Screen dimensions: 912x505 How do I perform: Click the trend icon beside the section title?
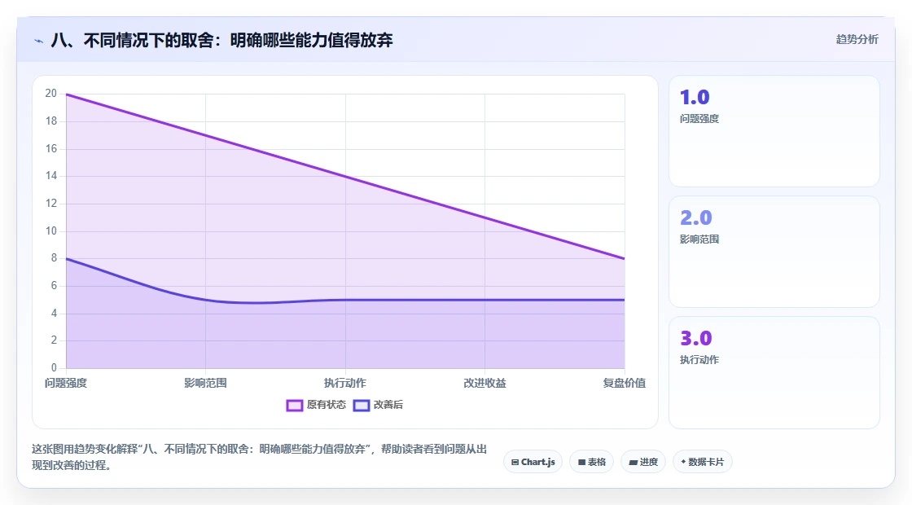point(39,41)
